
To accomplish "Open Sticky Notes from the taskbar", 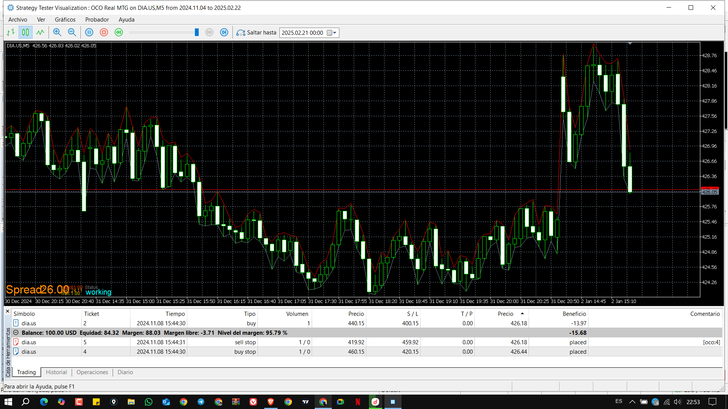I will coord(96,402).
